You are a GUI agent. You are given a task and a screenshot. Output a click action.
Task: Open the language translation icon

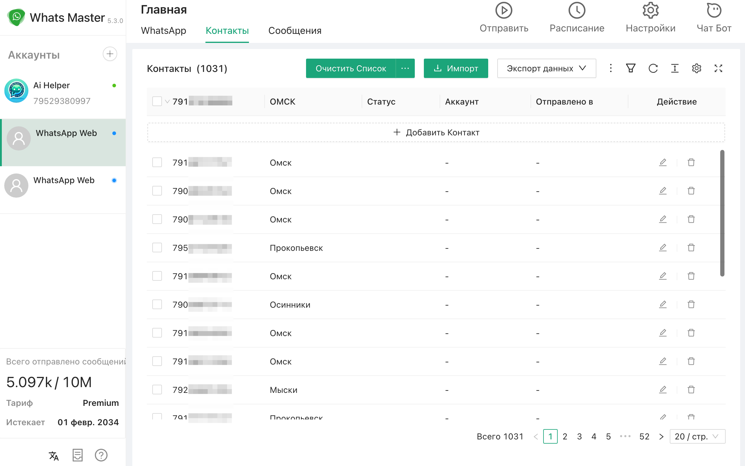pos(53,455)
